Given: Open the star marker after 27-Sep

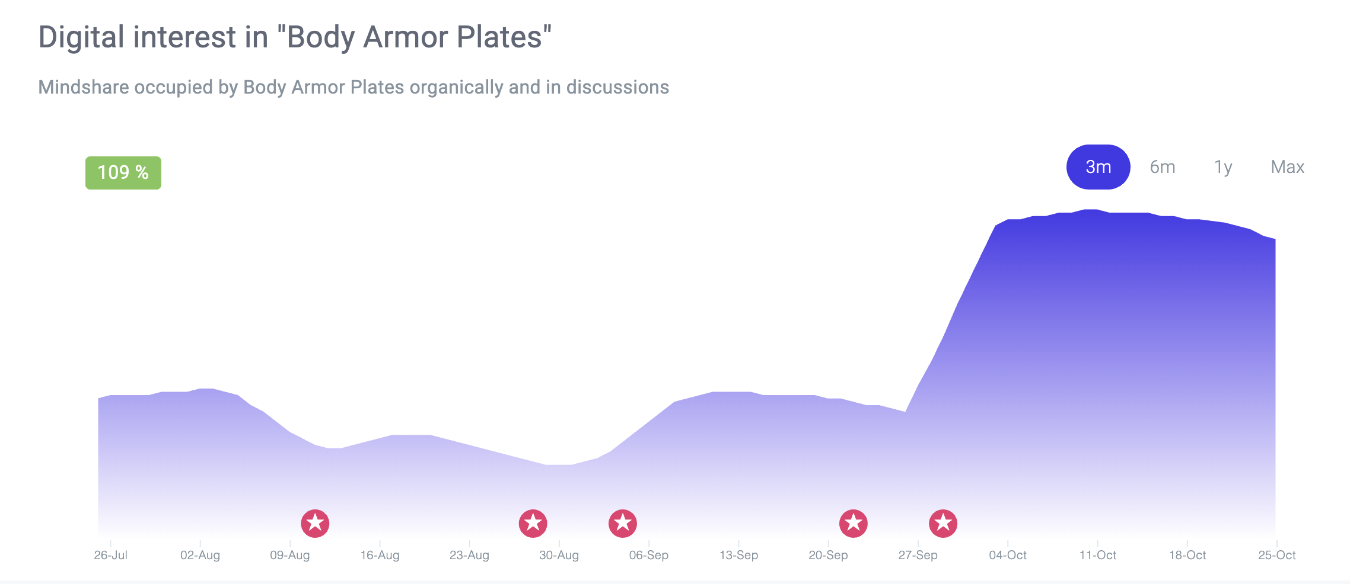Looking at the screenshot, I should [943, 524].
